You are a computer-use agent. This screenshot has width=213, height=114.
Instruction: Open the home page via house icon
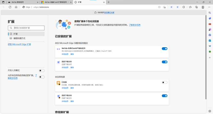16,7
